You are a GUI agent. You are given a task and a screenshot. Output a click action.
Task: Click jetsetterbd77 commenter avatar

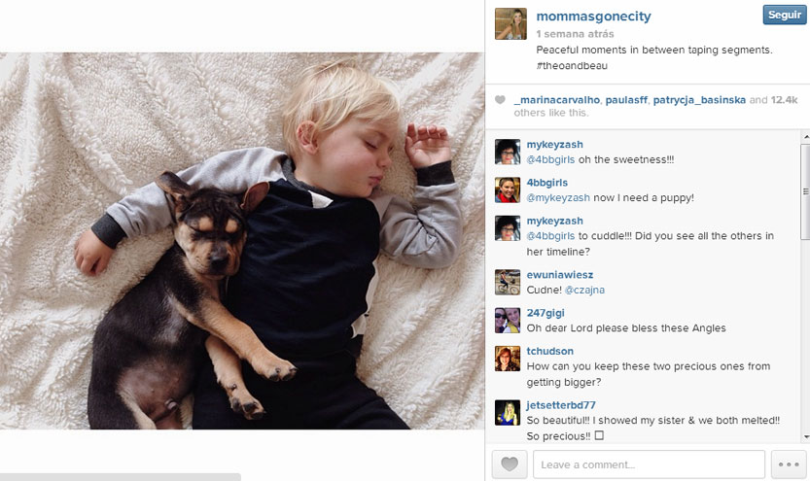[x=508, y=413]
